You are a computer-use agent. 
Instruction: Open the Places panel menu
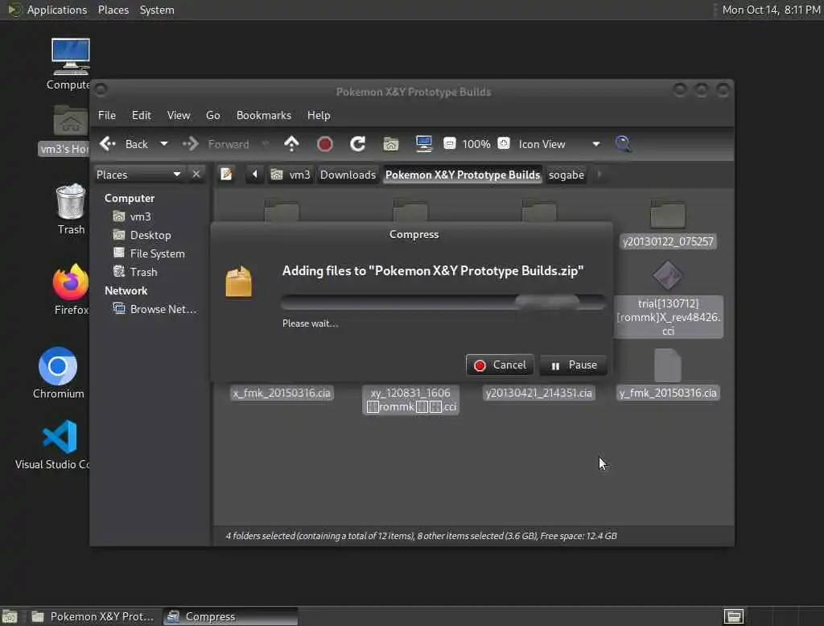tap(113, 10)
